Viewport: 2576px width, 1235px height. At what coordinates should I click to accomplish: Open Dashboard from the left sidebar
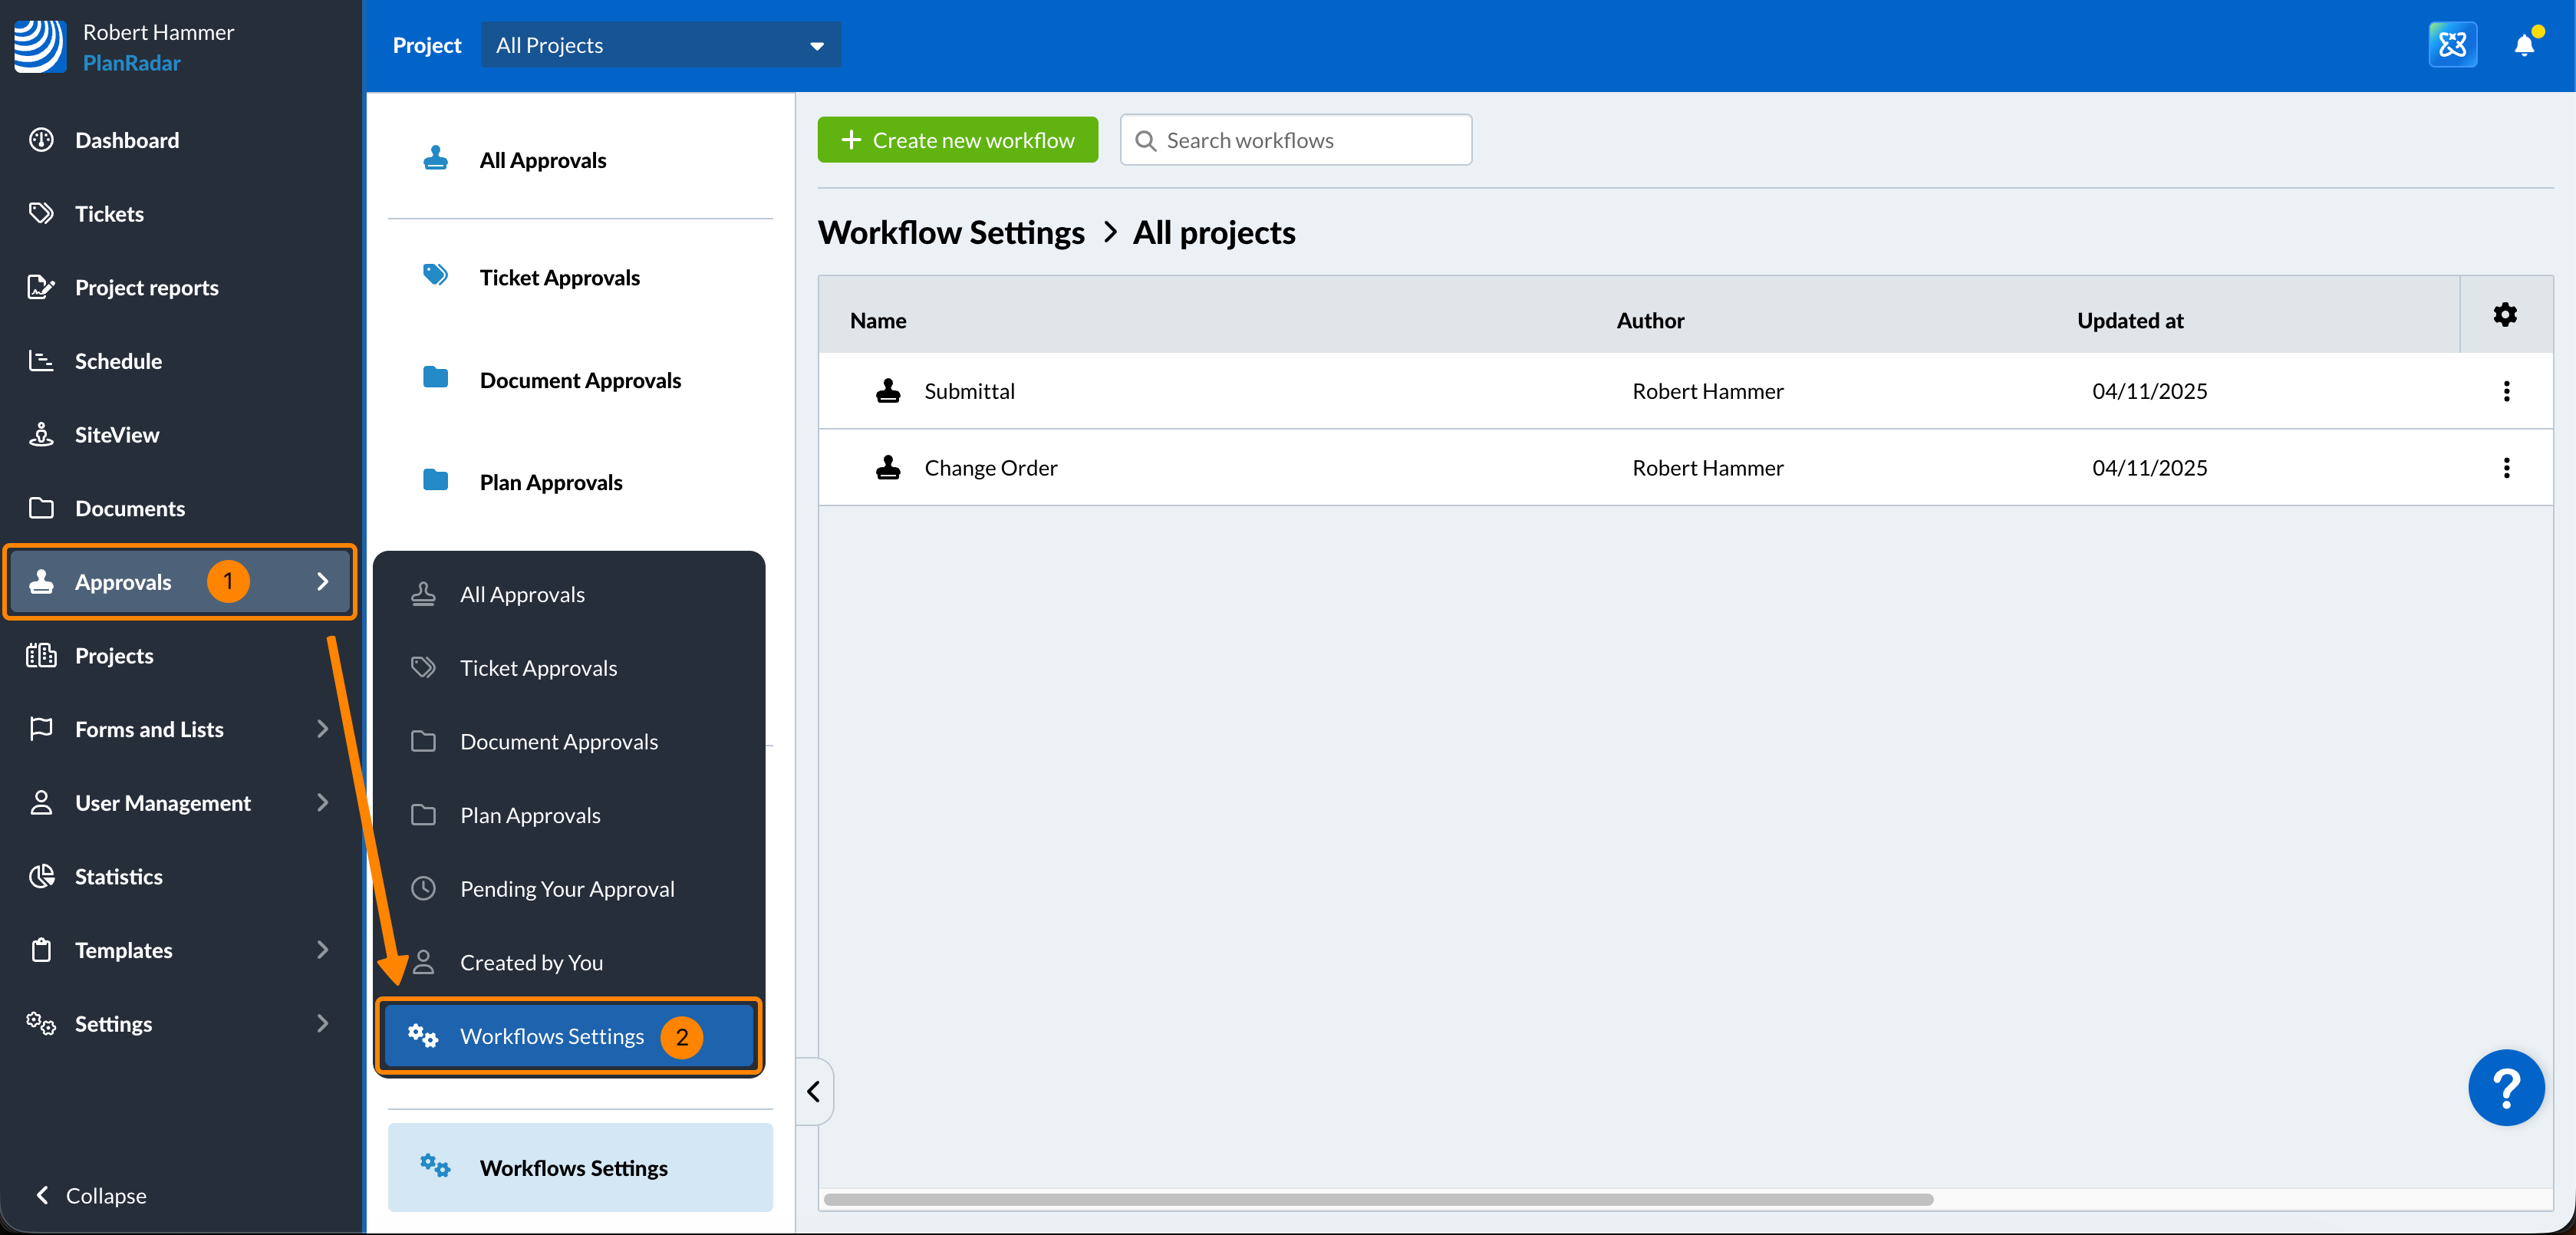[127, 140]
